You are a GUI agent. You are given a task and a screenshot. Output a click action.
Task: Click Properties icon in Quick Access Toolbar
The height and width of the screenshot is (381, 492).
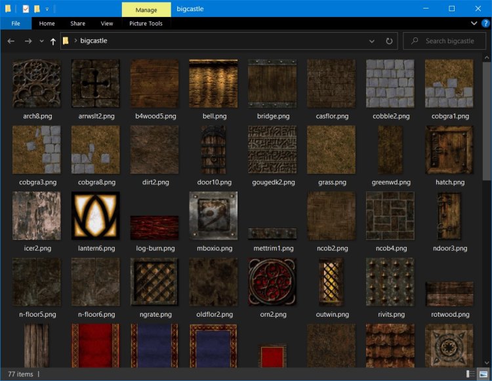click(25, 9)
